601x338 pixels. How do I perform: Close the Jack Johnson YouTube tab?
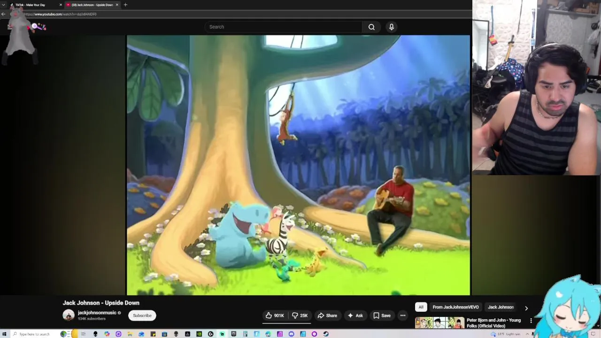(x=117, y=5)
